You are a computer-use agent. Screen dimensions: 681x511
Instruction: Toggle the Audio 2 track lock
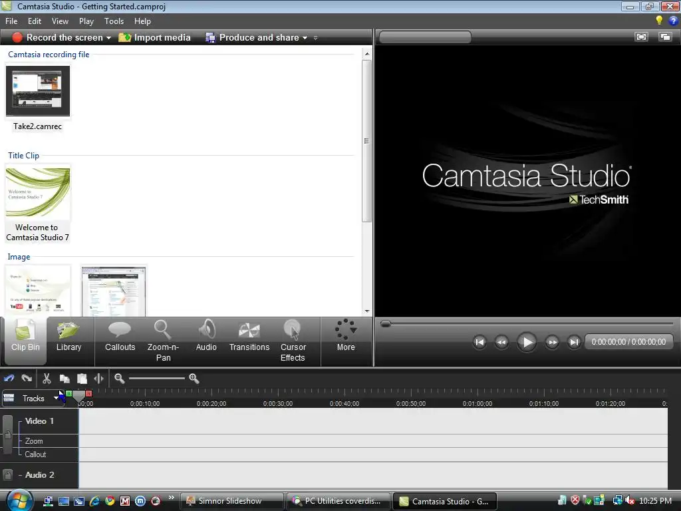pyautogui.click(x=7, y=474)
